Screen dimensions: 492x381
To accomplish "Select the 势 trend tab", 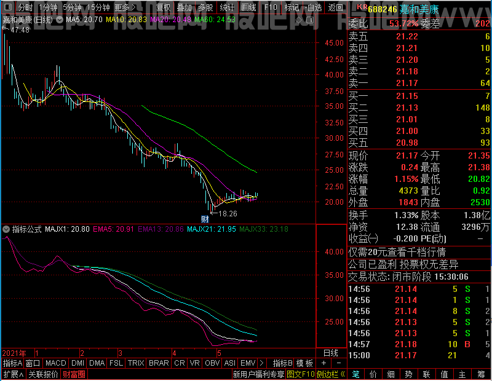I will tap(408, 374).
